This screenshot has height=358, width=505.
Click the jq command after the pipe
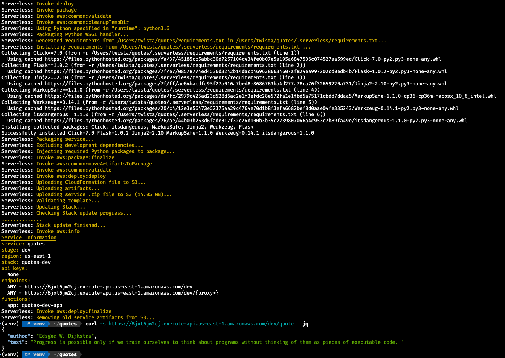(x=305, y=324)
